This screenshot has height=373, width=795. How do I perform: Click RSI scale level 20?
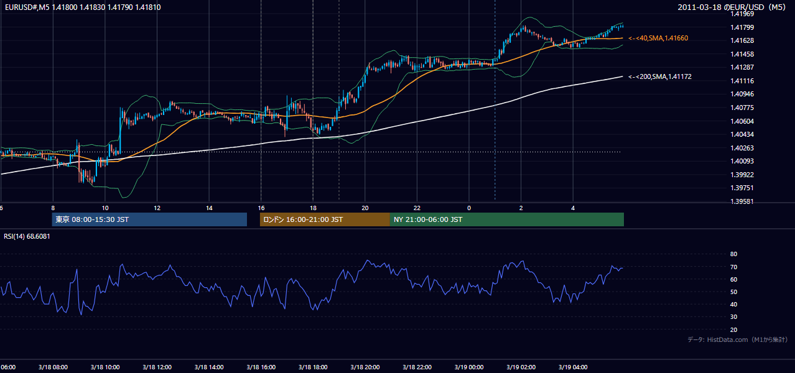[733, 329]
